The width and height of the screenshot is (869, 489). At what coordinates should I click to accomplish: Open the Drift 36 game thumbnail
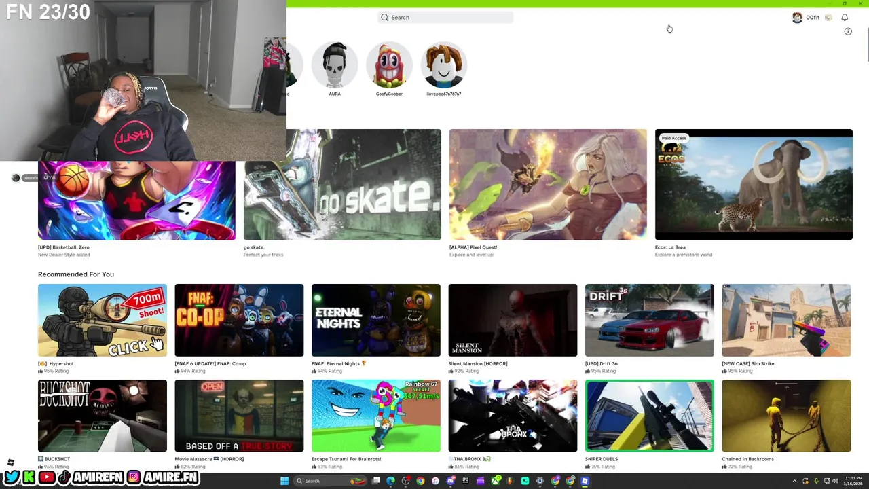click(650, 320)
